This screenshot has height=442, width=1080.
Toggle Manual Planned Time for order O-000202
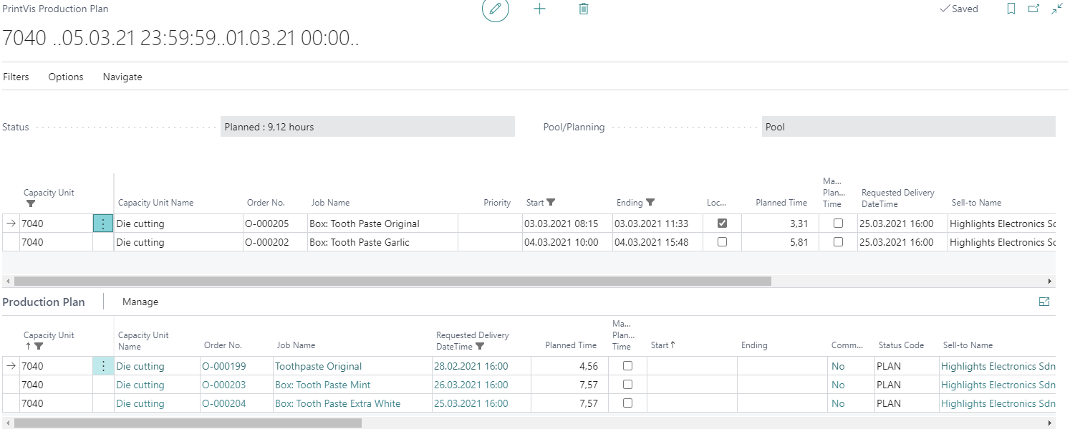tap(838, 242)
